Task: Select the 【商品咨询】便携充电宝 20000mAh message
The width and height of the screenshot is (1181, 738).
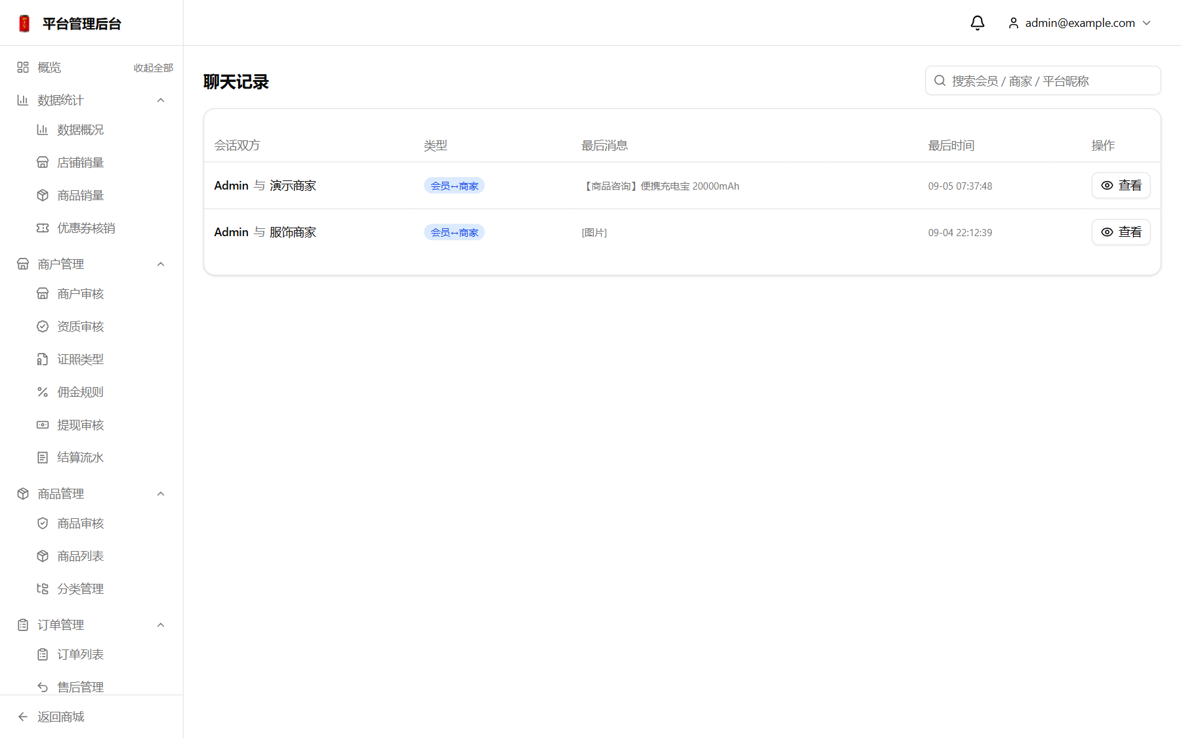Action: click(x=660, y=186)
